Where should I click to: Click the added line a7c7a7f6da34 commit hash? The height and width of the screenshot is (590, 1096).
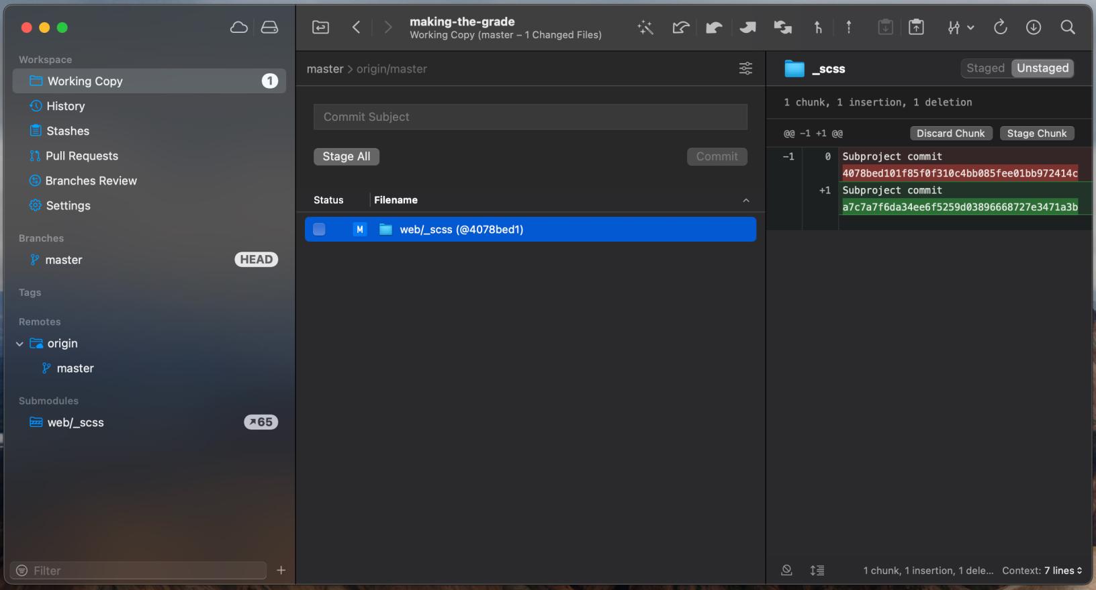point(960,207)
